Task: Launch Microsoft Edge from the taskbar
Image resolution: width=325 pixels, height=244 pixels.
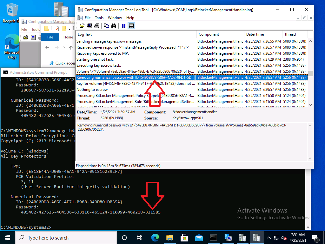Action: [x=155, y=238]
